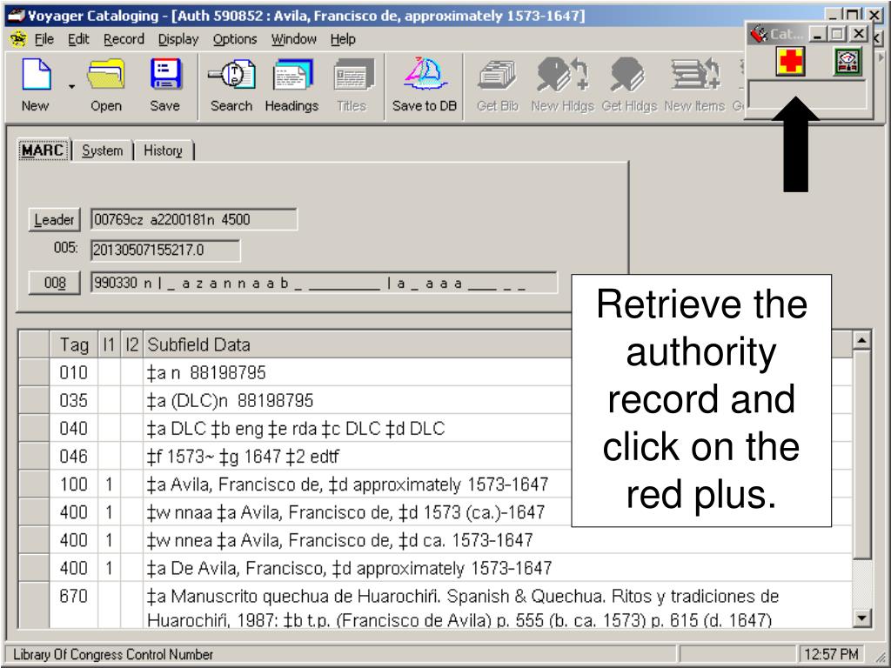Click the I2 column header
The height and width of the screenshot is (668, 891).
click(132, 344)
